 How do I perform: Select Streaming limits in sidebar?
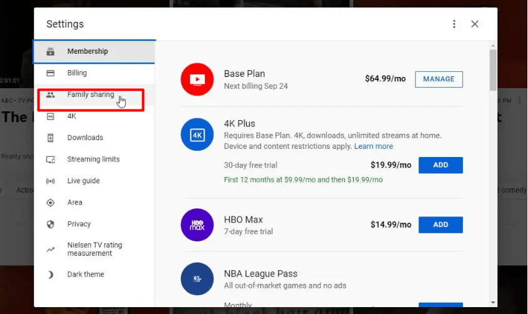[x=93, y=160]
